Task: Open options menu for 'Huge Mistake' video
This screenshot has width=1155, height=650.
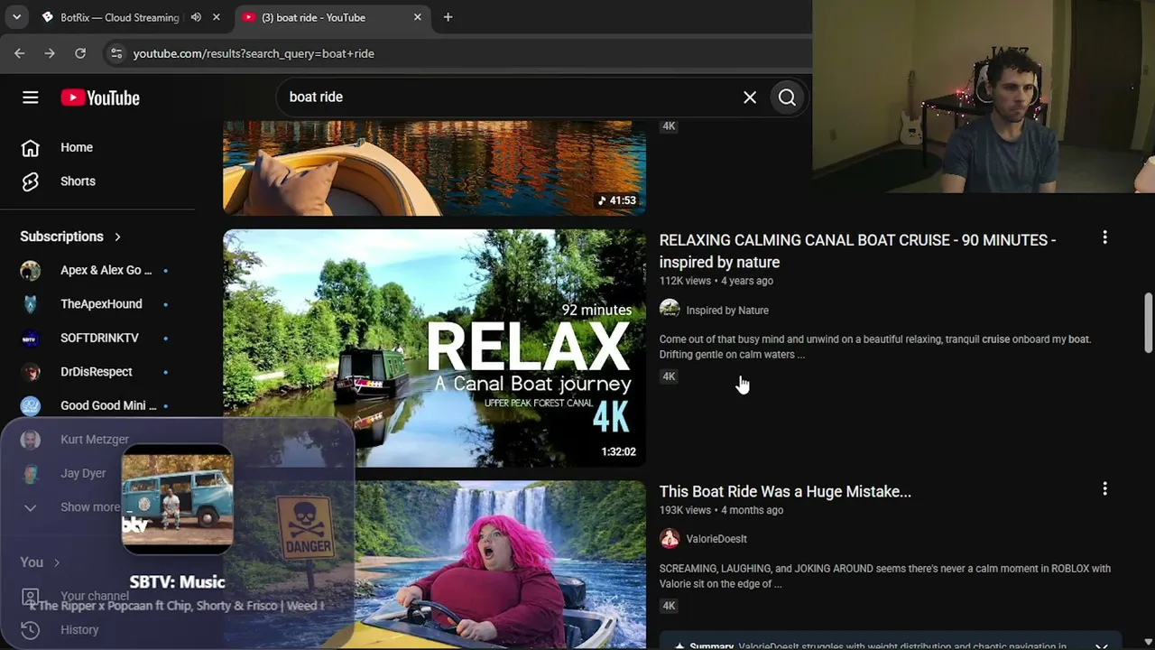Action: 1104,488
